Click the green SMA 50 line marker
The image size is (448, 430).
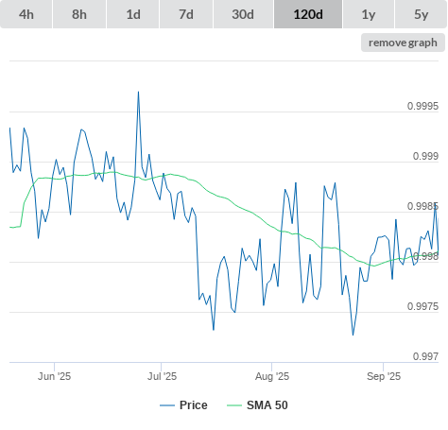coord(234,405)
